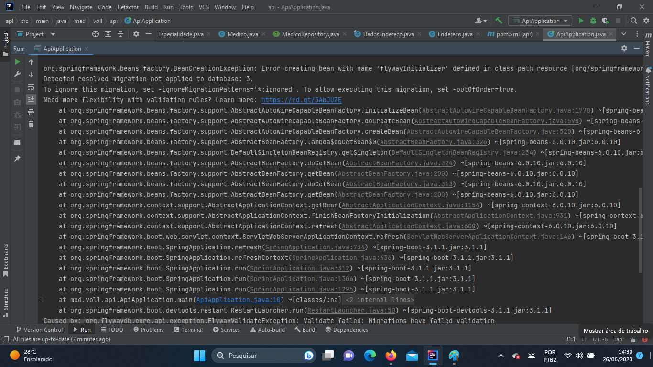Build the project with the hammer icon
The width and height of the screenshot is (653, 367).
point(499,21)
